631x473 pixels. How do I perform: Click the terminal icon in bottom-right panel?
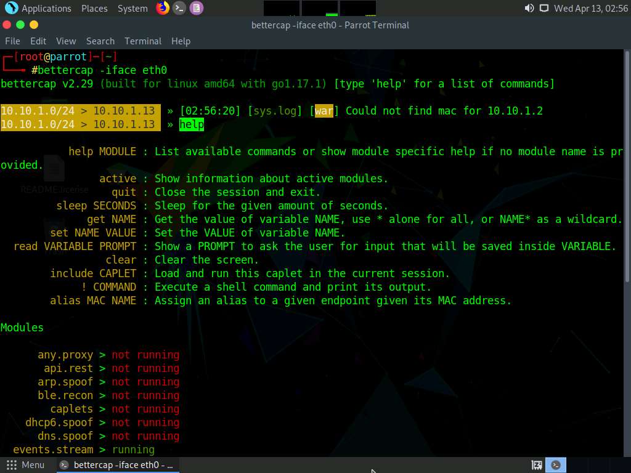pos(556,465)
